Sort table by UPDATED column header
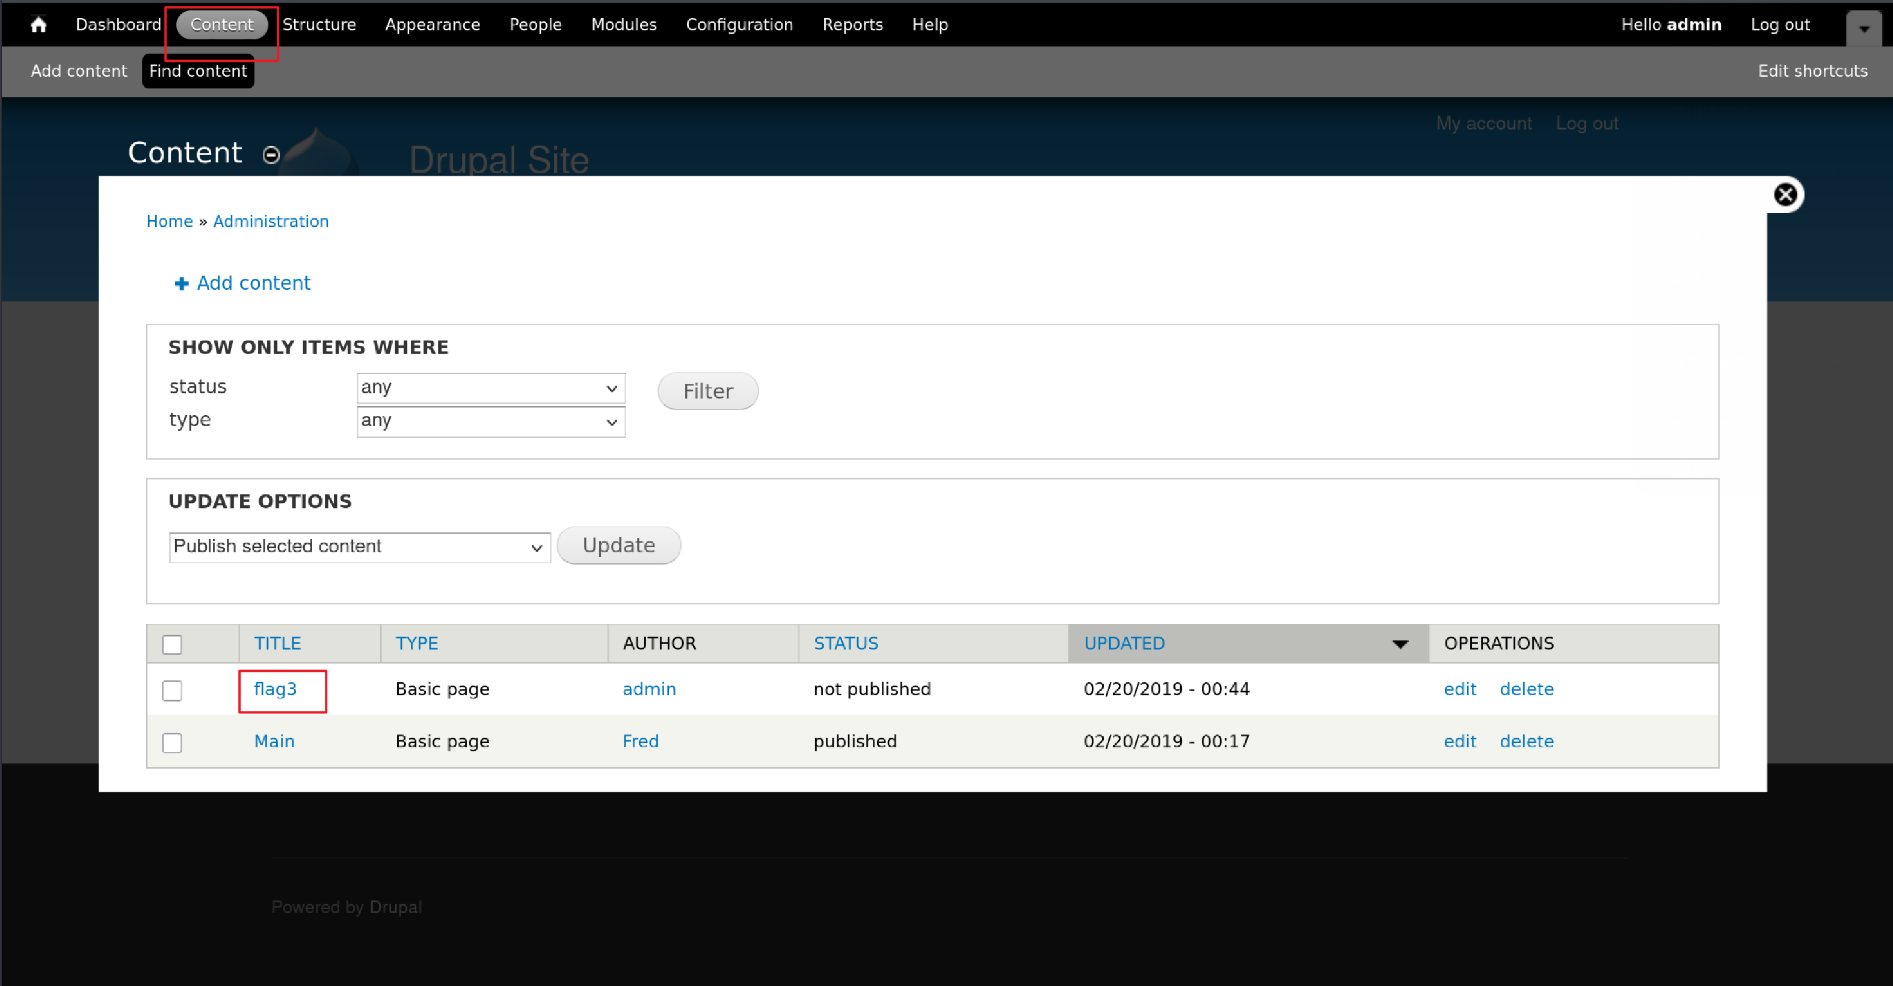The width and height of the screenshot is (1893, 986). pos(1124,644)
